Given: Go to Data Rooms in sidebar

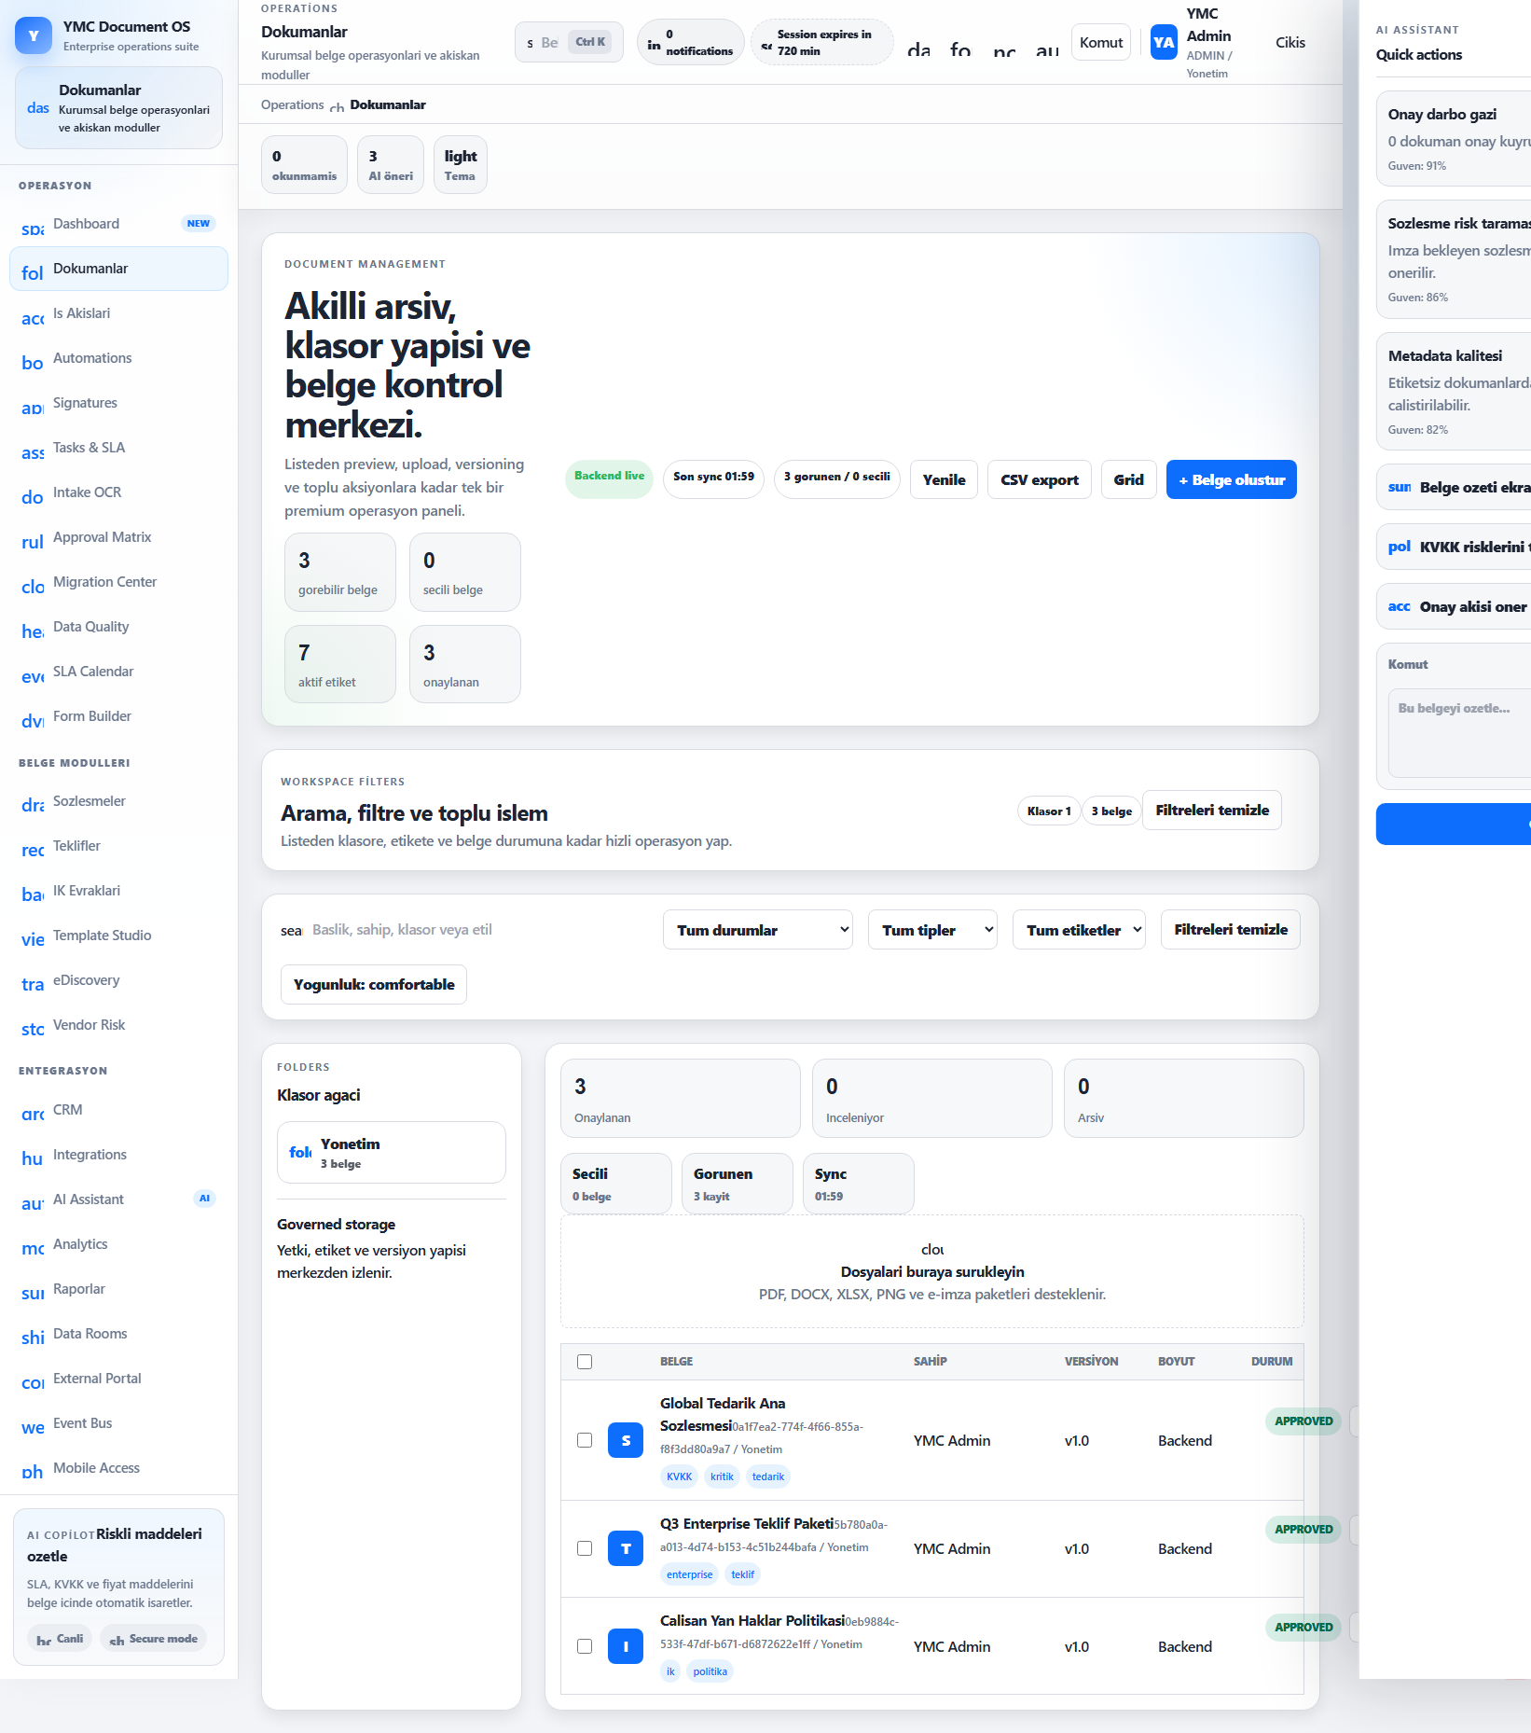Looking at the screenshot, I should click(x=118, y=1334).
